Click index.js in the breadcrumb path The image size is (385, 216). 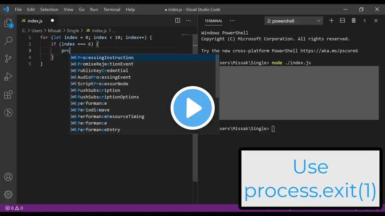tap(99, 31)
